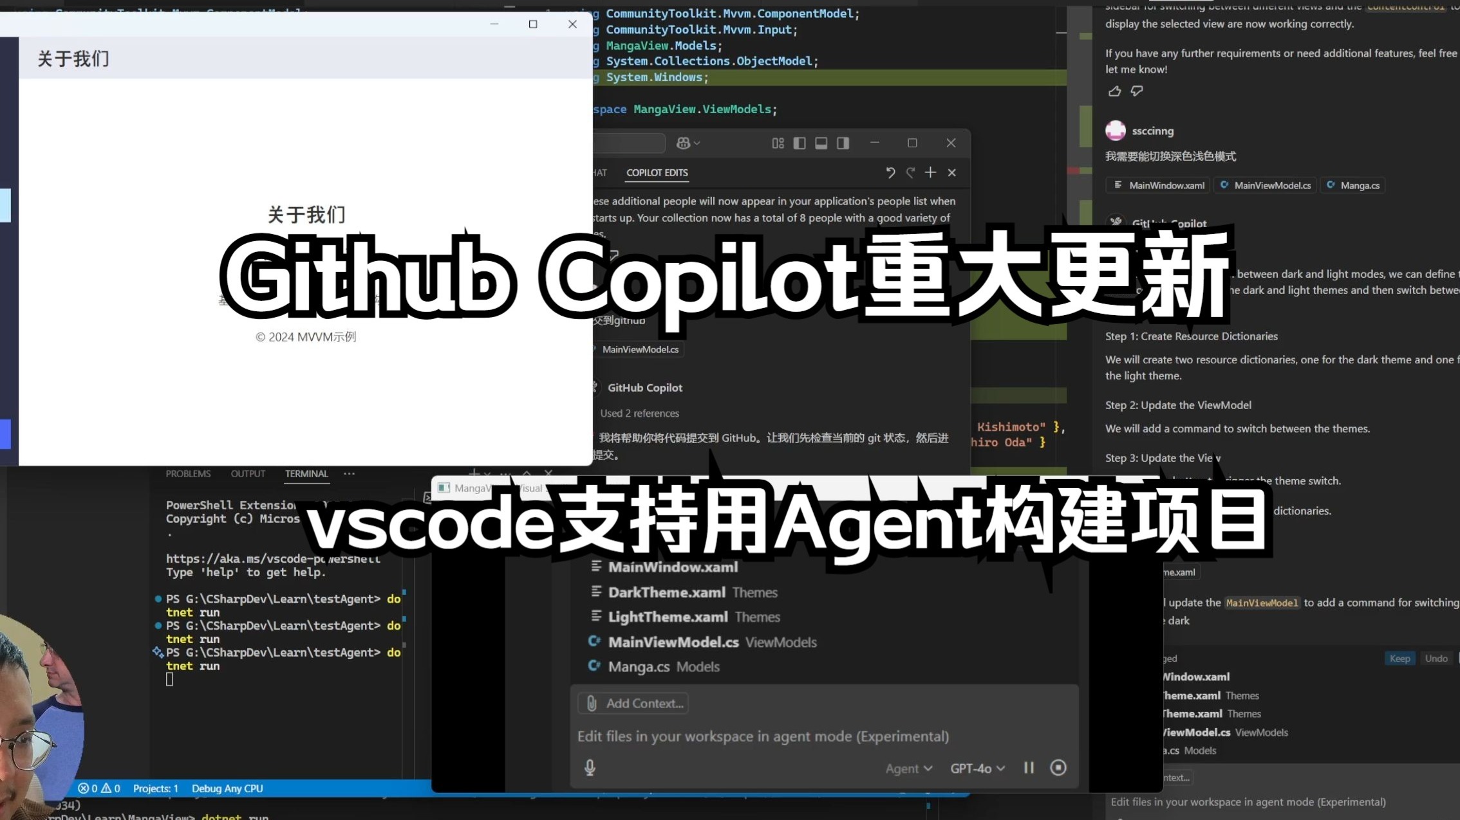
Task: Open DarkTheme.xaml in the working set
Action: (666, 592)
